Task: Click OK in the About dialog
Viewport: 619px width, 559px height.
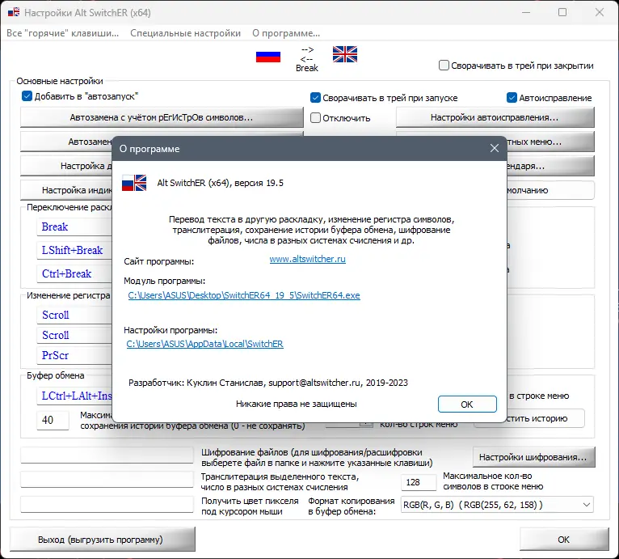Action: 467,404
